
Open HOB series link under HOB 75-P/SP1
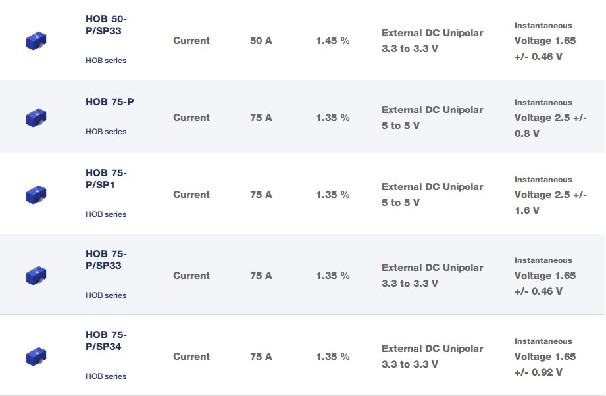(x=106, y=214)
